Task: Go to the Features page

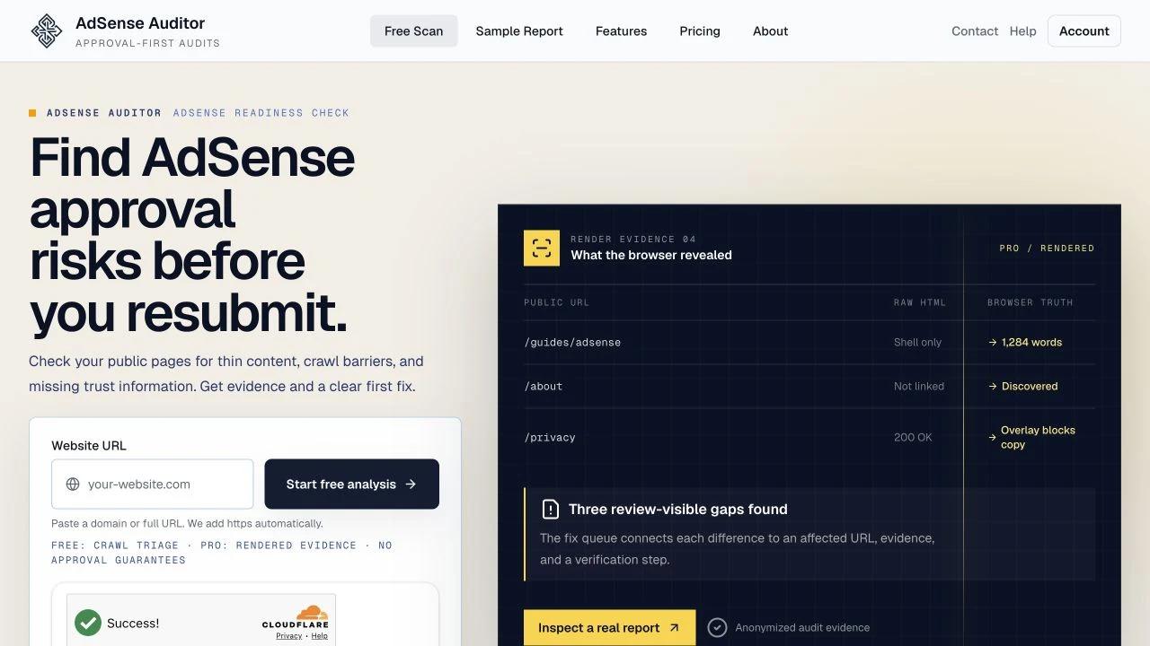Action: pyautogui.click(x=621, y=31)
